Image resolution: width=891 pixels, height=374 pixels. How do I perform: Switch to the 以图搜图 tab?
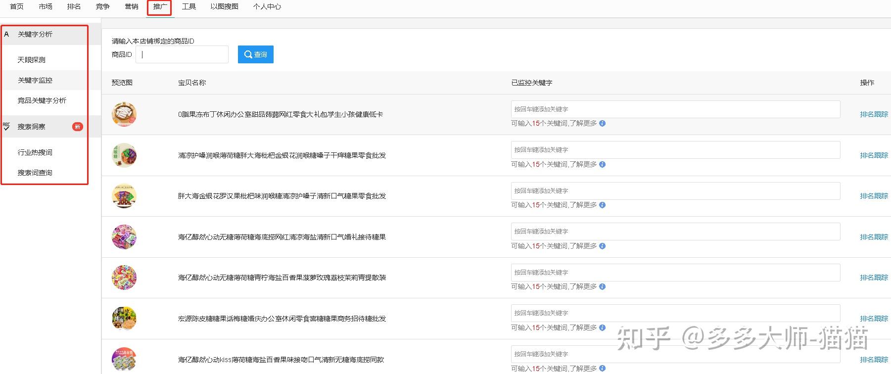[x=224, y=6]
